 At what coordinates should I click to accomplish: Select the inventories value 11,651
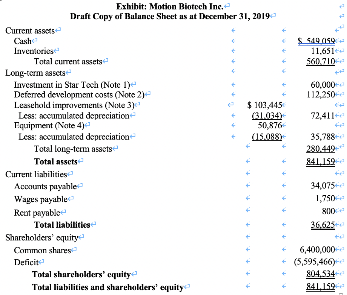(322, 51)
